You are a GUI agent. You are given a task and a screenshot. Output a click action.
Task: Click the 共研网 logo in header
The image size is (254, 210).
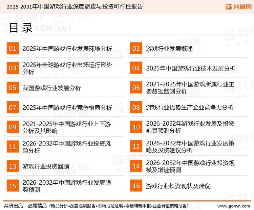pos(239,7)
